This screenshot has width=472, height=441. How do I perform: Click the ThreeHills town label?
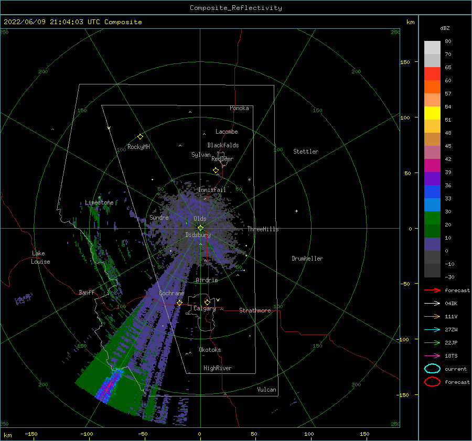(x=263, y=229)
